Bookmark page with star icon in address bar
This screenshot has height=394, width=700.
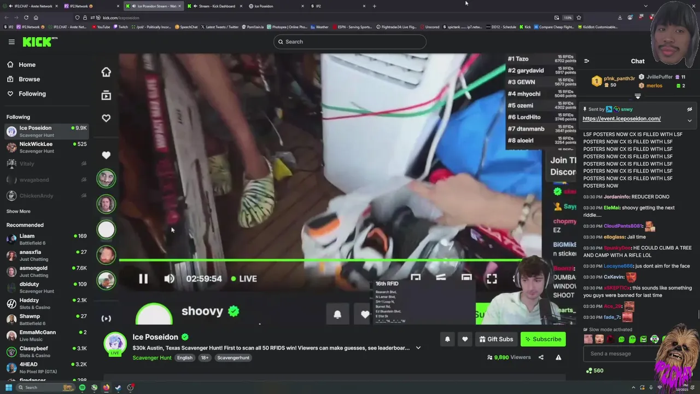pos(579,18)
